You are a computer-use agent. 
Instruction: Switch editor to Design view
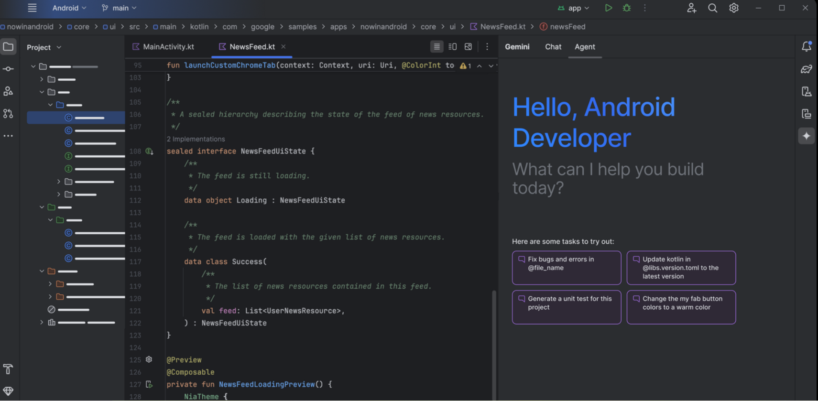click(x=468, y=46)
